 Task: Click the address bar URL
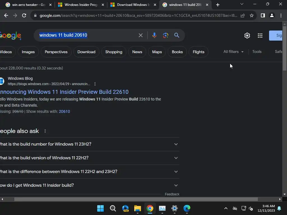pyautogui.click(x=138, y=16)
